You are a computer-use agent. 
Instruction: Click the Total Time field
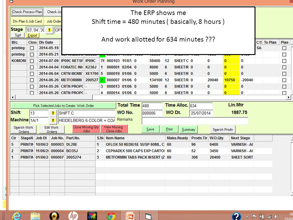tap(152, 106)
